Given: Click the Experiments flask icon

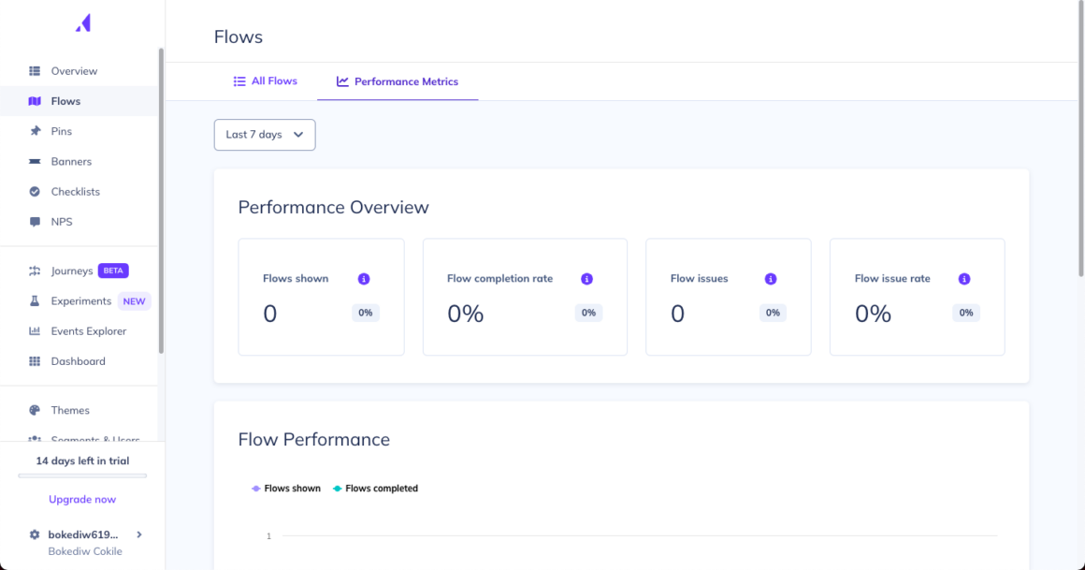Looking at the screenshot, I should [x=35, y=301].
